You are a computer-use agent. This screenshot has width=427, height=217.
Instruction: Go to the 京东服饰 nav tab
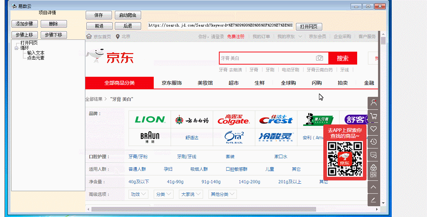pos(172,83)
